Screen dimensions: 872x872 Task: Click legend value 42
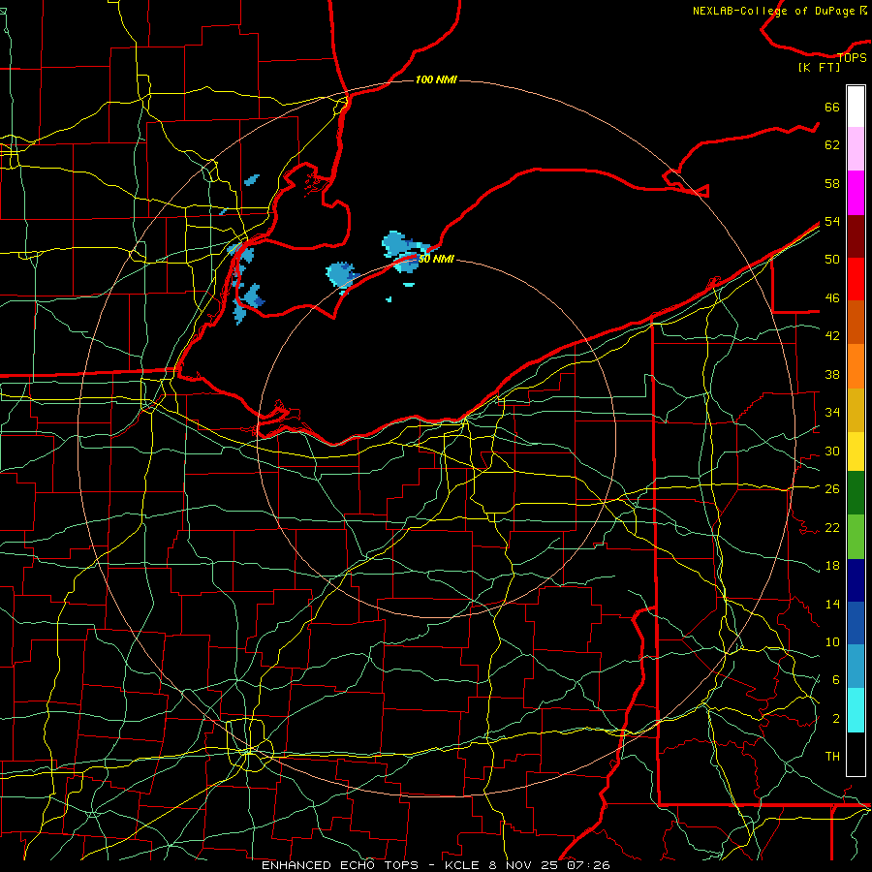click(832, 335)
